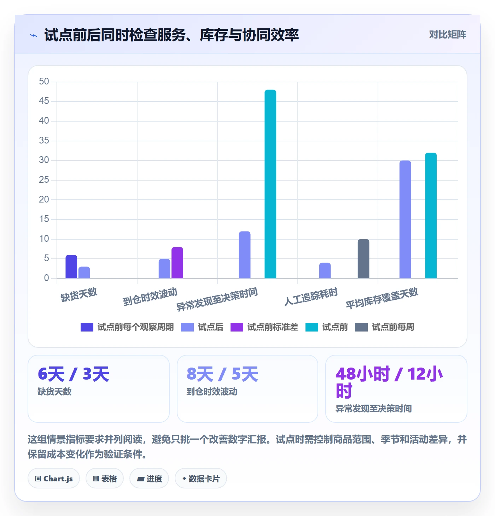Click the y-axis value 50
The width and height of the screenshot is (495, 516).
tap(44, 82)
